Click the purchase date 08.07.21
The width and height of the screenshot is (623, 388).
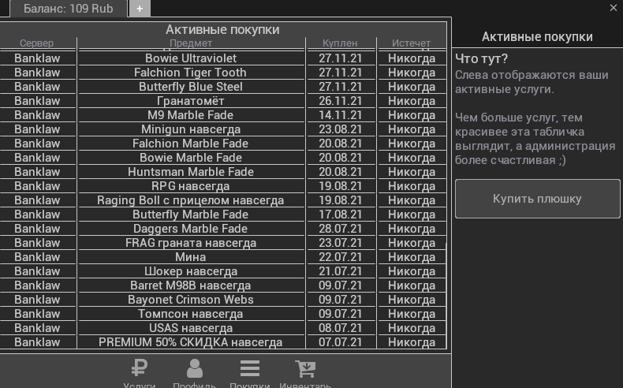(341, 328)
